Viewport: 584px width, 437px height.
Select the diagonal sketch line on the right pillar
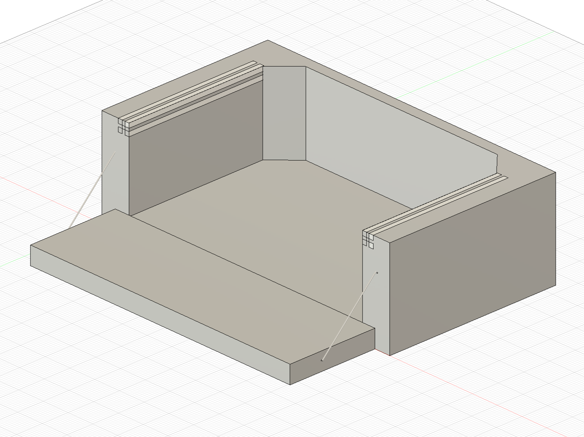pyautogui.click(x=349, y=317)
